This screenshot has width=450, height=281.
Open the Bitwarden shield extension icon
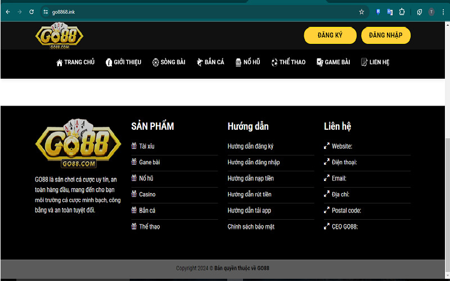pos(378,12)
